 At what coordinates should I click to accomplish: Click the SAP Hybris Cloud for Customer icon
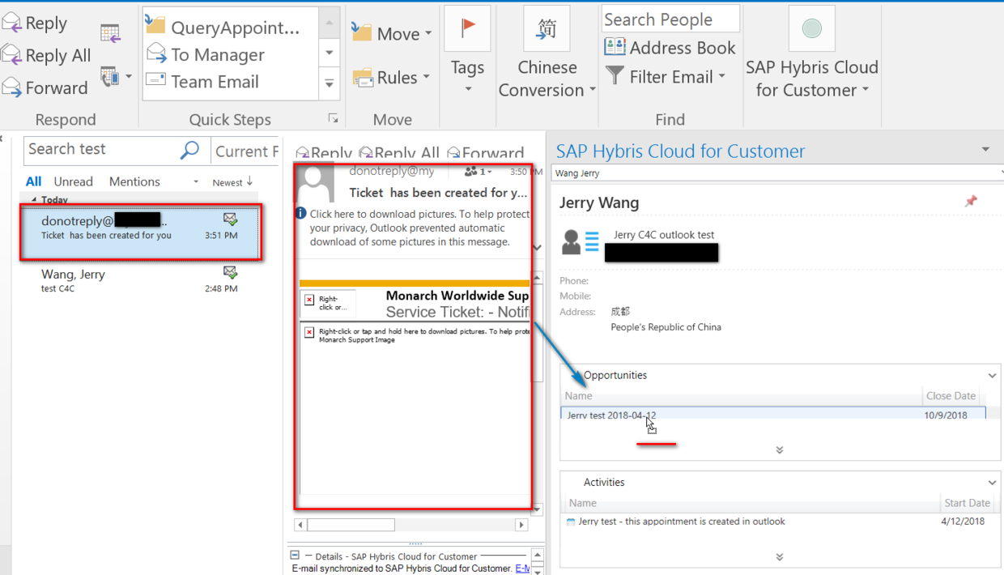click(811, 29)
